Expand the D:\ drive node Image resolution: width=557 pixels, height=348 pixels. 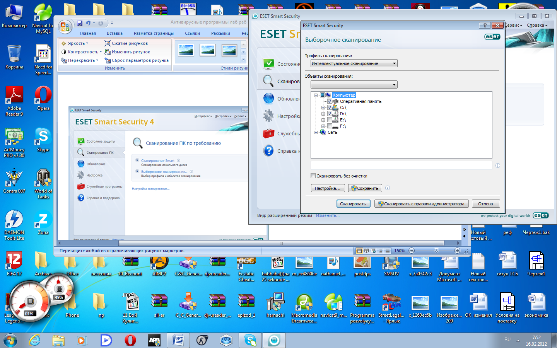point(323,114)
